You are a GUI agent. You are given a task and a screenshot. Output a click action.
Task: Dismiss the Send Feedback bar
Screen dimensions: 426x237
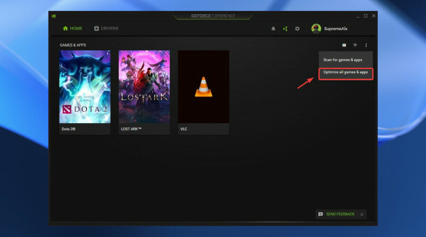[362, 214]
